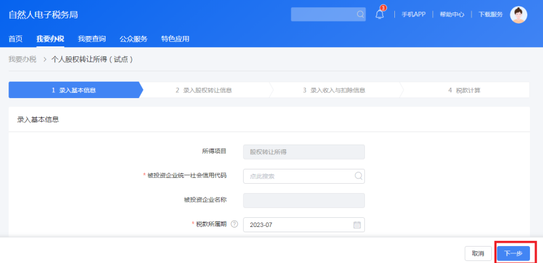Open the 税款所属期 date picker field
543x263 pixels.
298,225
